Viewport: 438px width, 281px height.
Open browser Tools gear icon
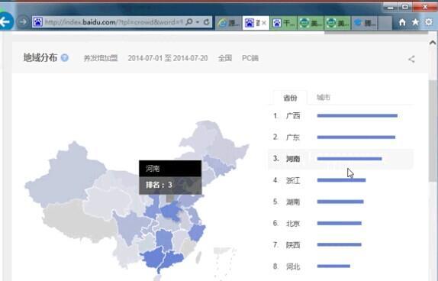[x=429, y=22]
